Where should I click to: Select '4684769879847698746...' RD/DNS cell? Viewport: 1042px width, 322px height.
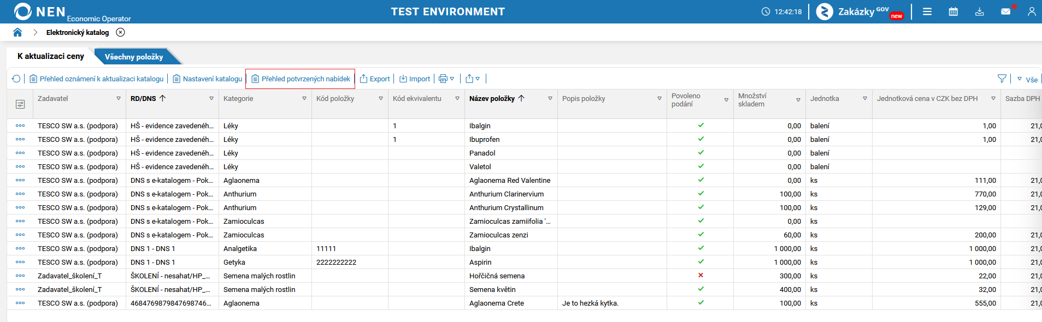tap(172, 303)
